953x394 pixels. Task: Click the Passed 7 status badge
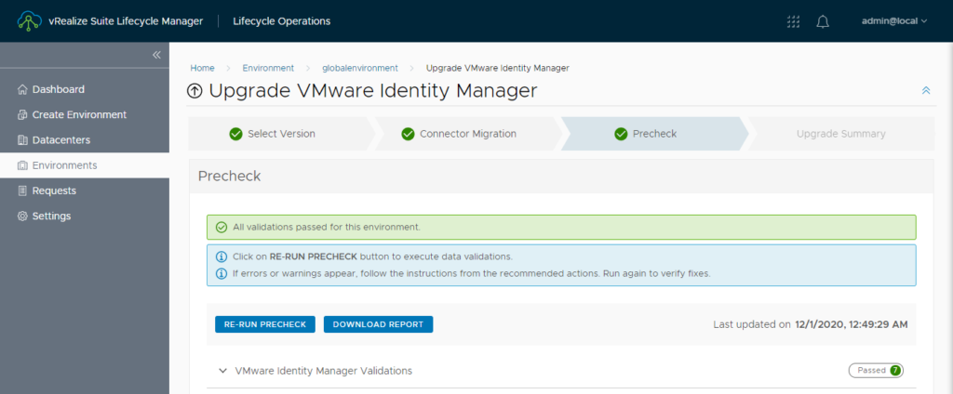[876, 371]
